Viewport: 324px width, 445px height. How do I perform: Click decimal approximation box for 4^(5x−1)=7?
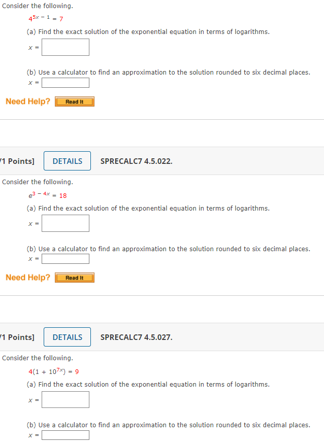pos(66,83)
